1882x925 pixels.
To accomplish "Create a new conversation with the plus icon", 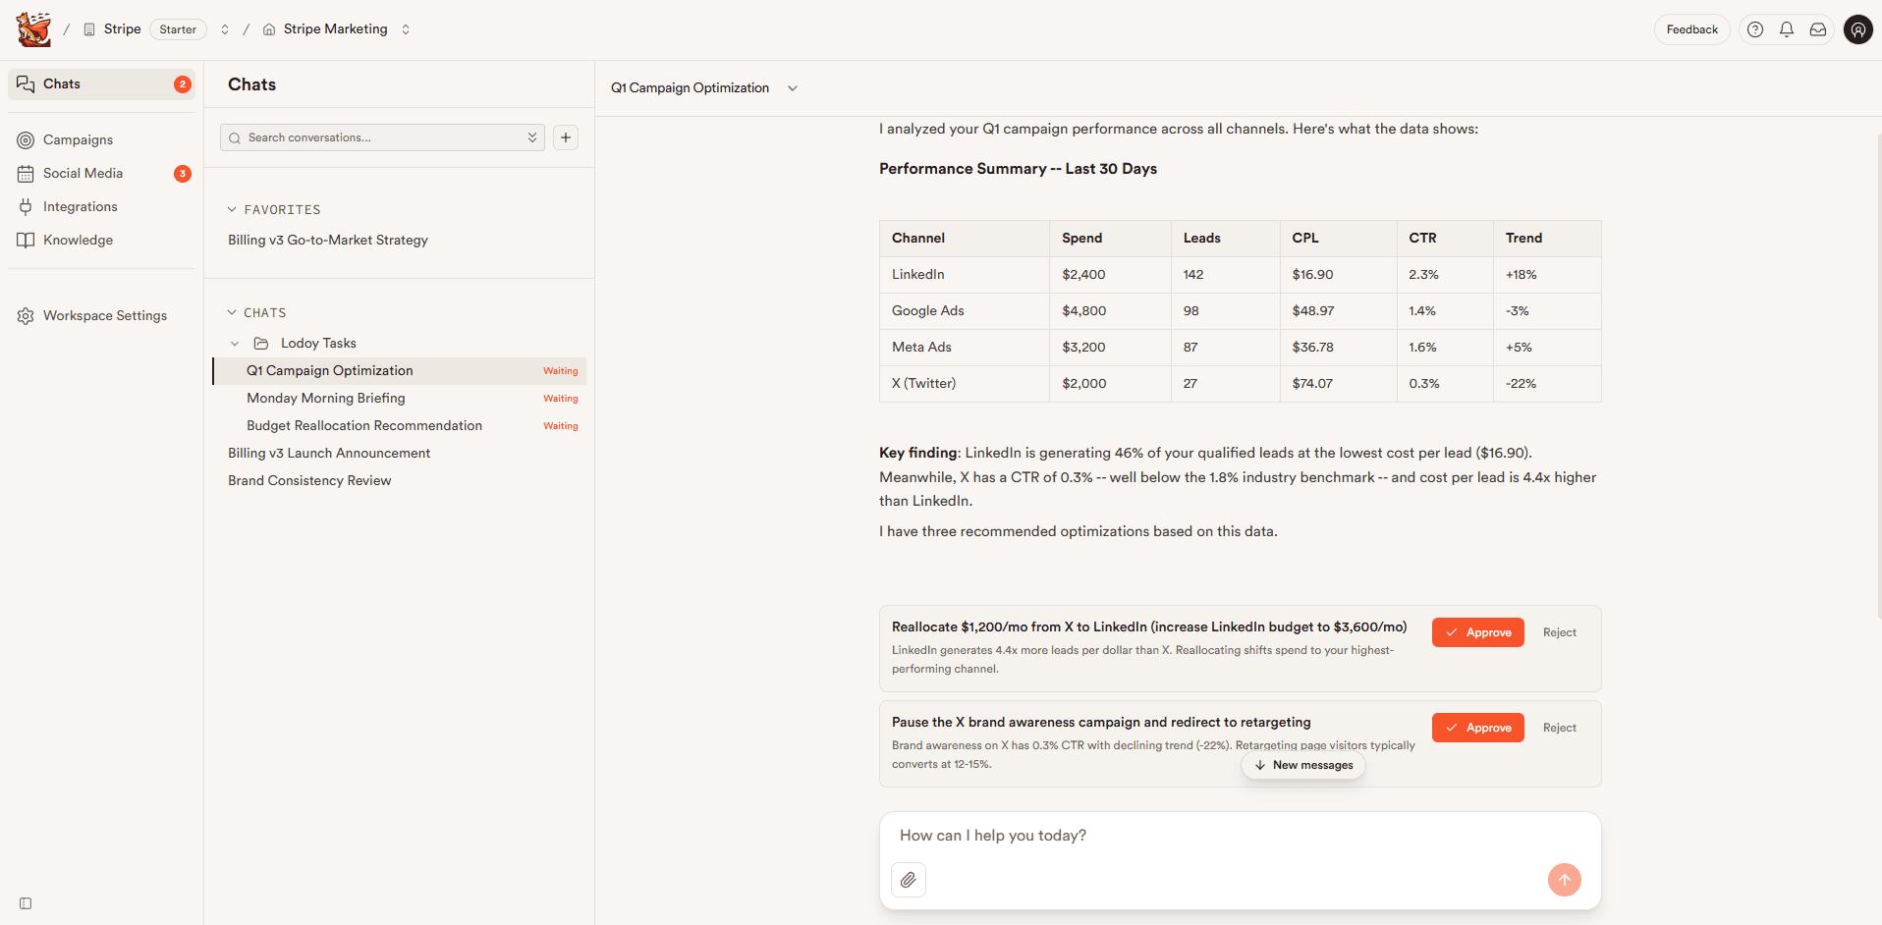I will (565, 137).
